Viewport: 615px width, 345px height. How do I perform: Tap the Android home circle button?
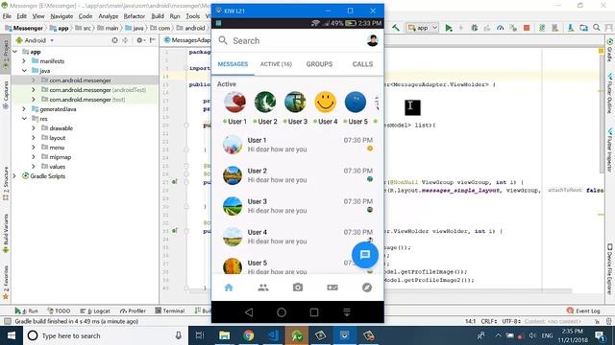coord(282,312)
